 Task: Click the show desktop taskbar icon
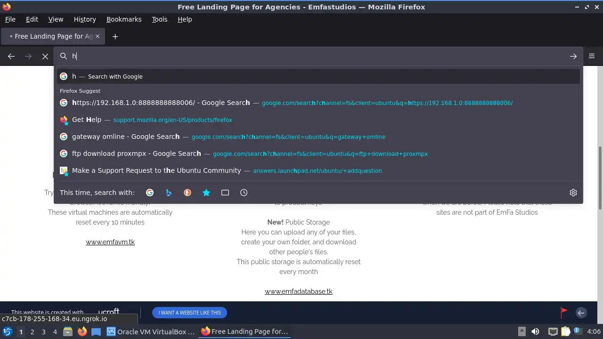click(x=96, y=331)
